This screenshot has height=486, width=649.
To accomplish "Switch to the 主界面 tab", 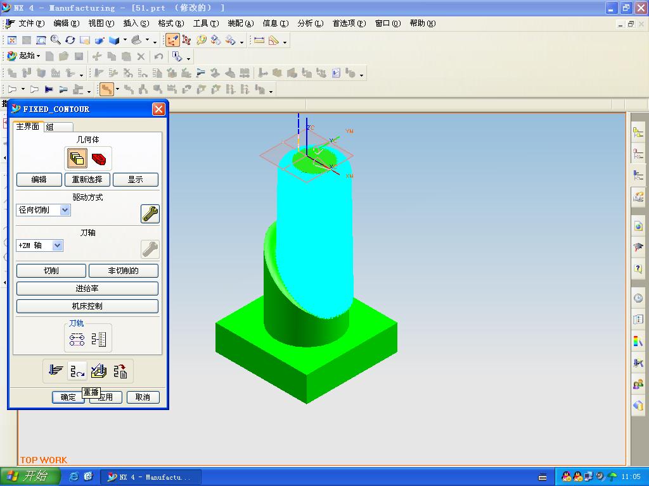I will pyautogui.click(x=28, y=127).
